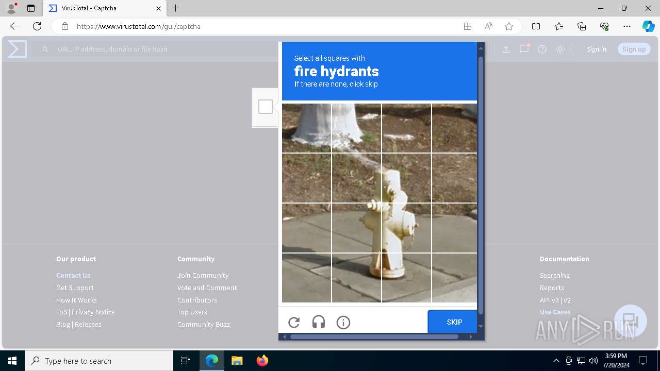Launch Firefox from the taskbar
Viewport: 660px width, 371px height.
pyautogui.click(x=262, y=361)
